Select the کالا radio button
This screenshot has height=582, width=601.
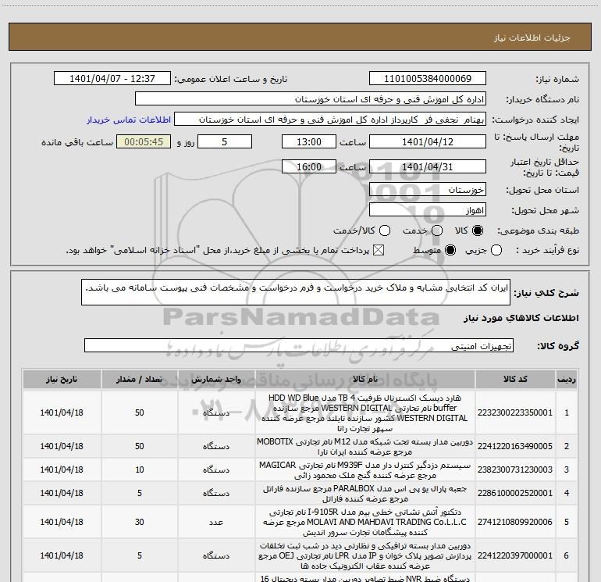(478, 230)
